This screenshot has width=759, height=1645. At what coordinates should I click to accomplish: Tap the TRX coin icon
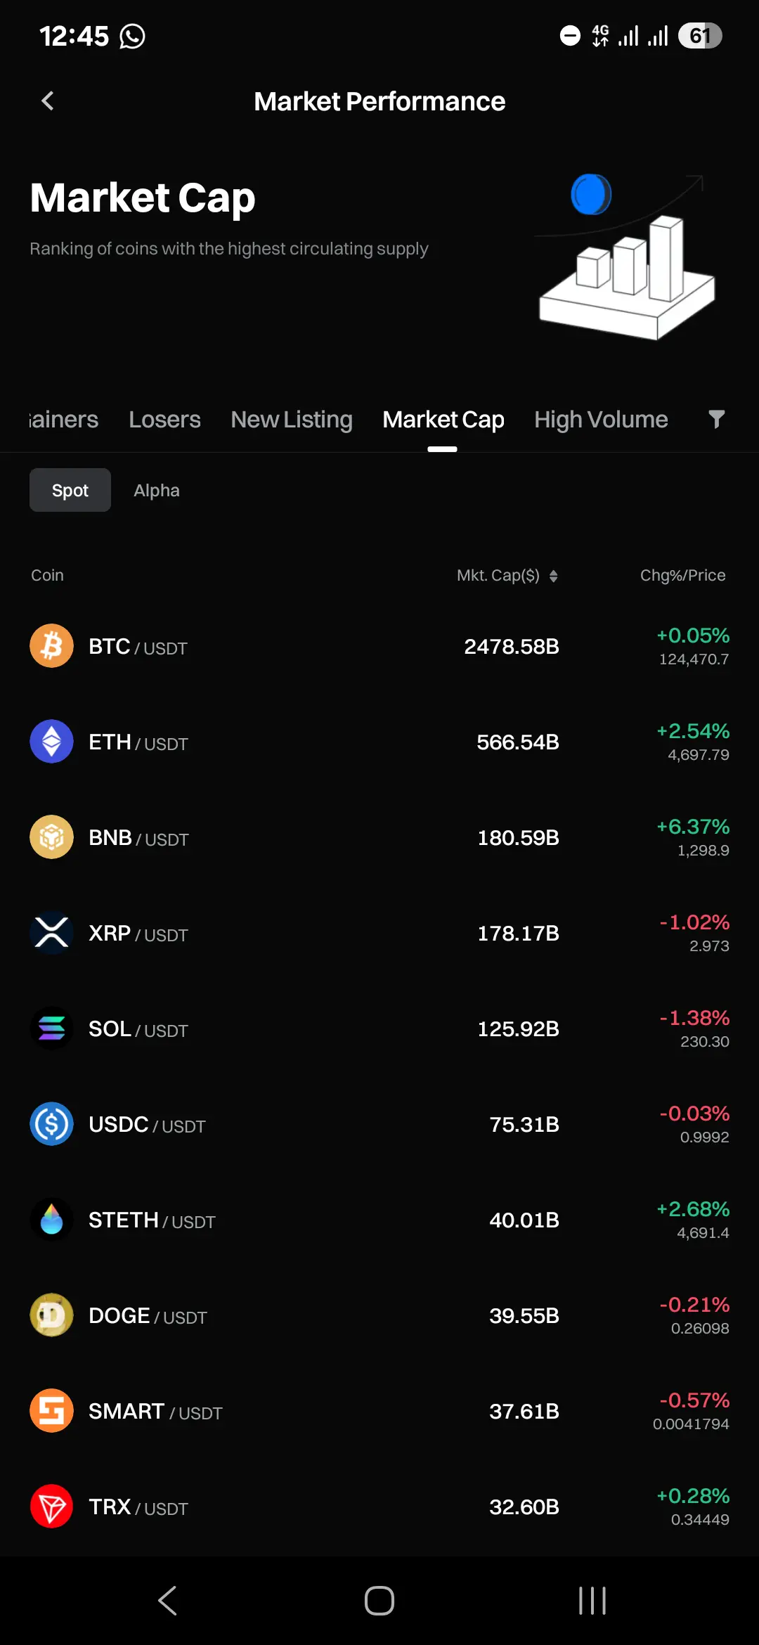[51, 1507]
